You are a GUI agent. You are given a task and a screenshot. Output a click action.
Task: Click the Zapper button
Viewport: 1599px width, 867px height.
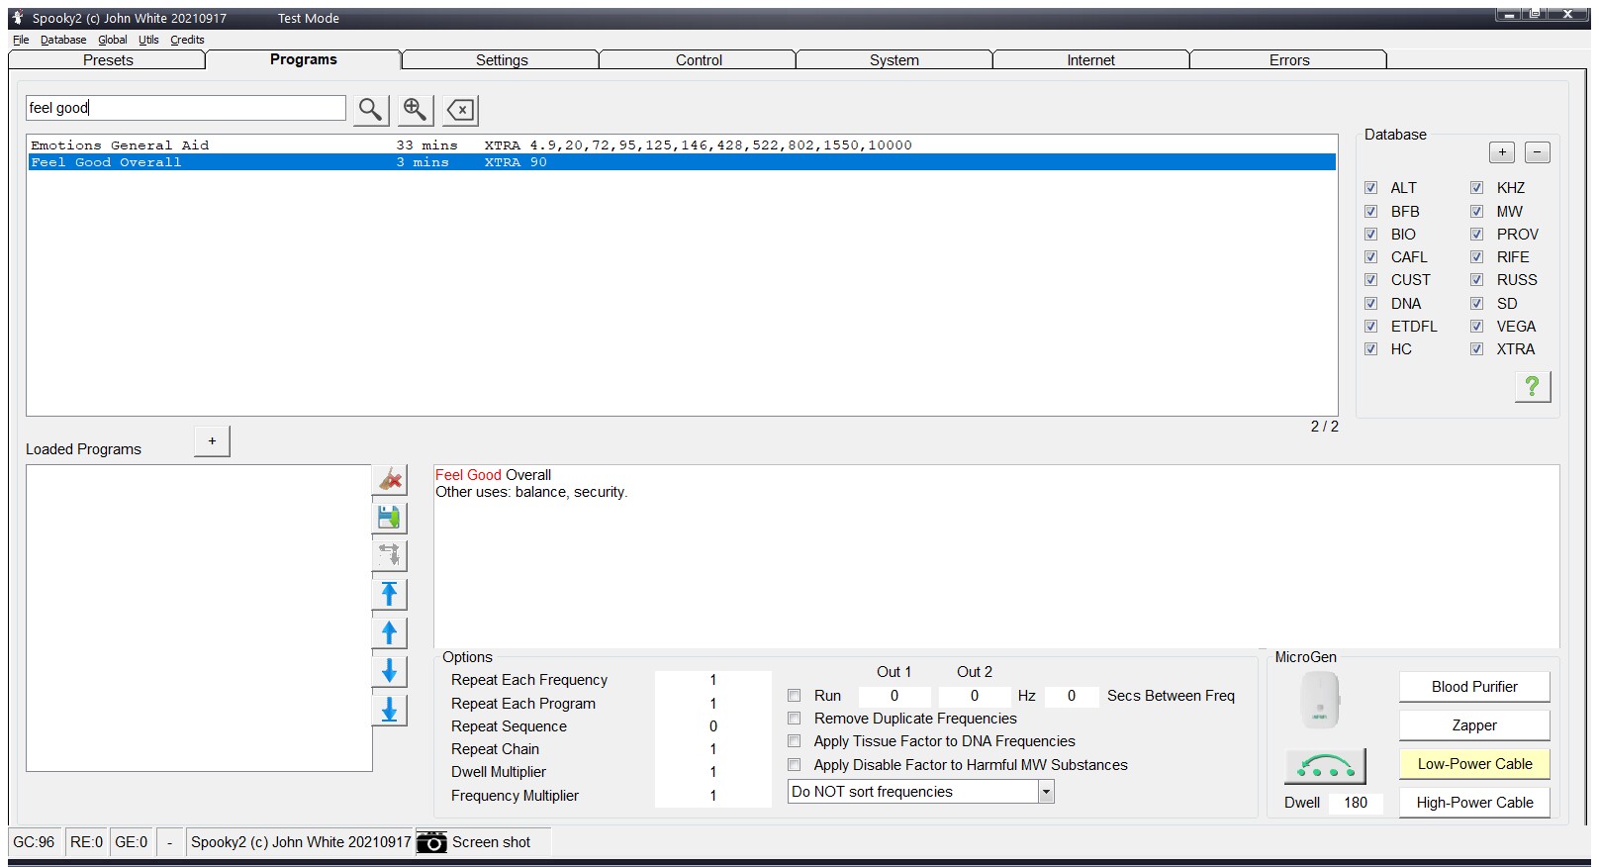coord(1474,725)
